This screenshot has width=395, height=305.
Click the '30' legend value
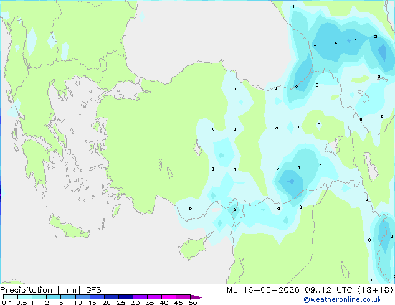click(x=136, y=303)
